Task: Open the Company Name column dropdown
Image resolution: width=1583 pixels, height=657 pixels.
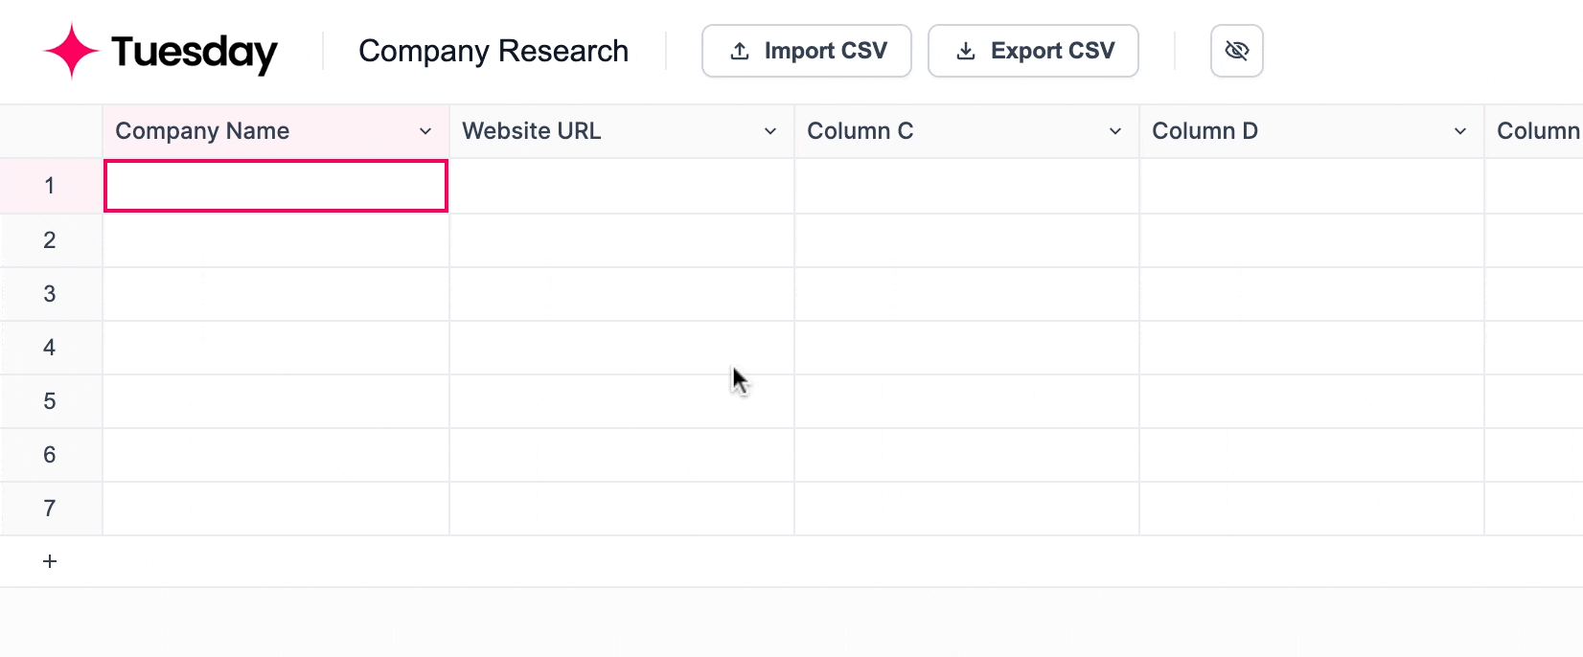Action: (425, 131)
